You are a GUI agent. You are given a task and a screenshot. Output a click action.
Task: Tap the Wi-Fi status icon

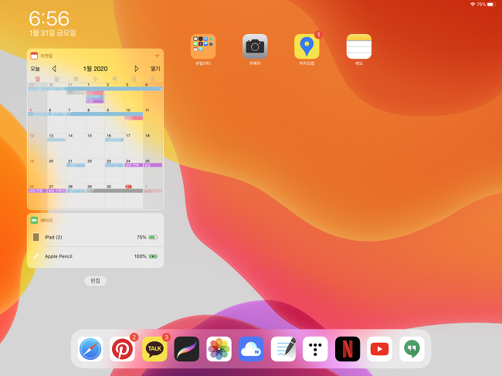click(473, 4)
